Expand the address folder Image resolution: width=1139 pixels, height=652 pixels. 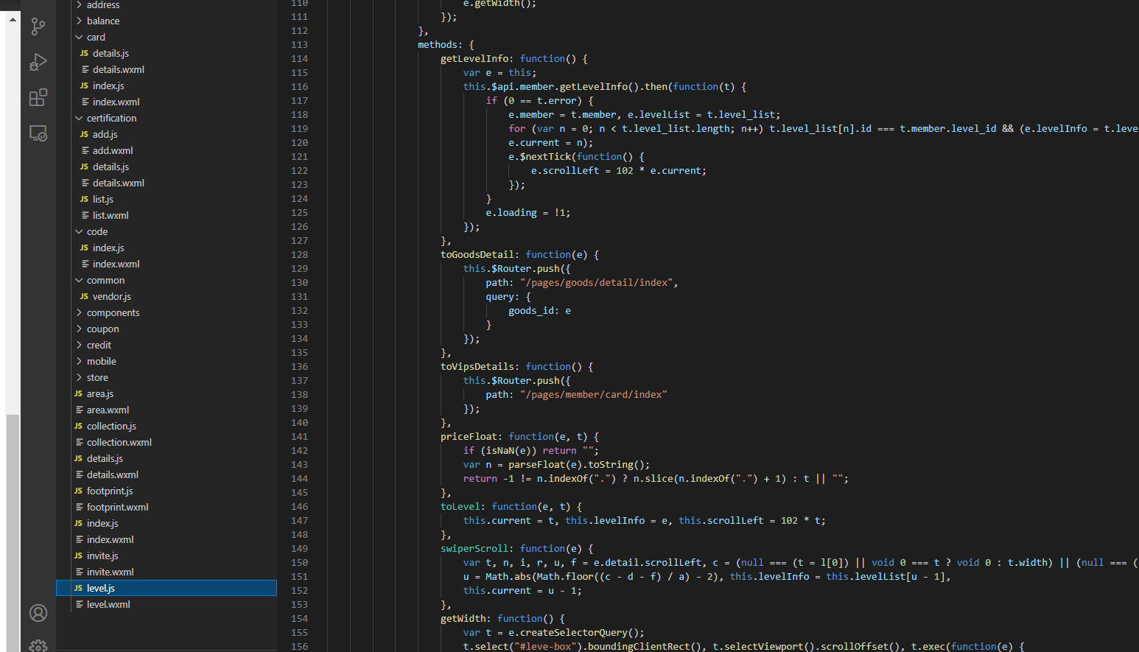click(x=167, y=5)
